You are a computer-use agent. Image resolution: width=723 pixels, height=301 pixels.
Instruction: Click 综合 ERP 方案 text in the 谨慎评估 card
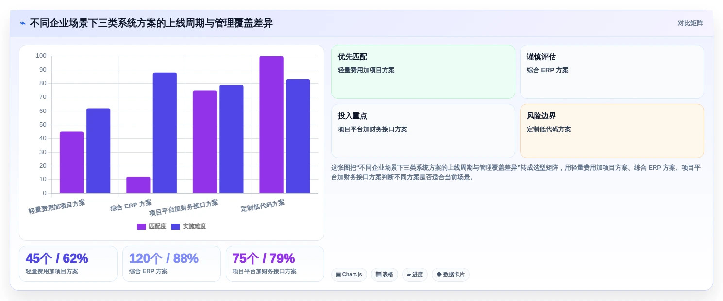[x=547, y=70]
